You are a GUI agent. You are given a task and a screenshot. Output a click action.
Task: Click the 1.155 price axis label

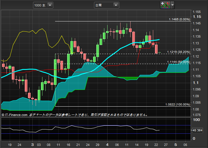point(197,12)
